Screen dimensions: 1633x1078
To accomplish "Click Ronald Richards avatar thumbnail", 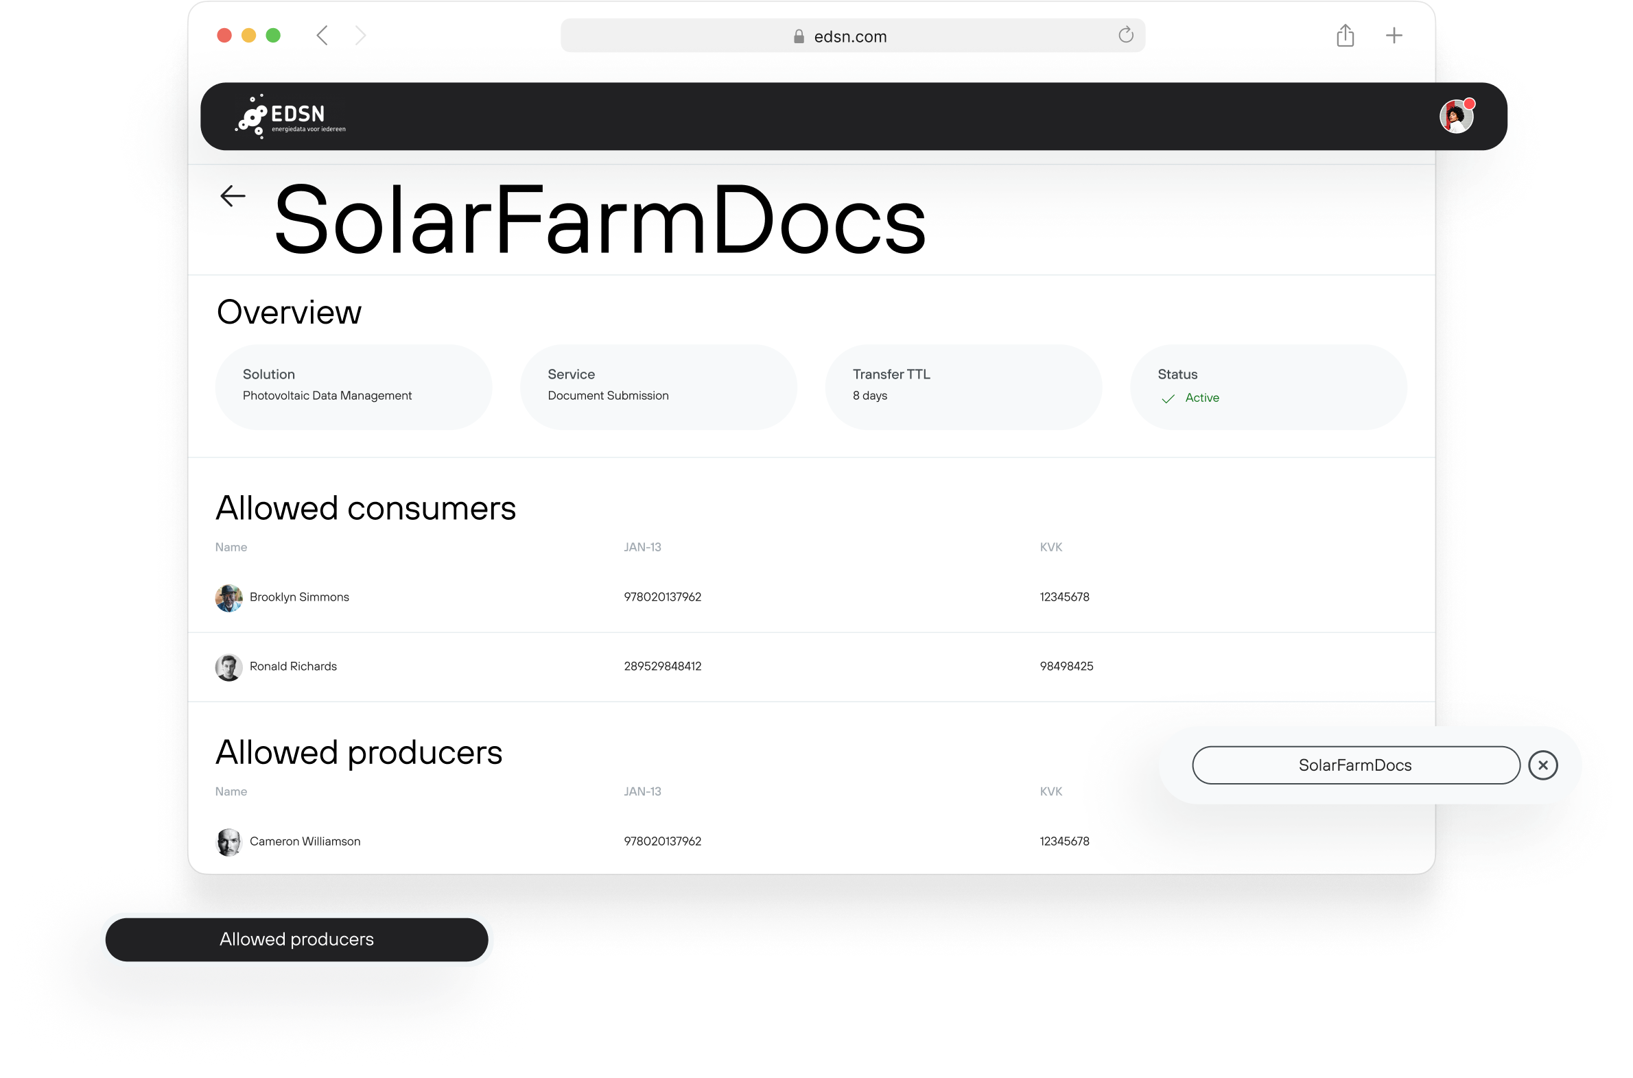I will coord(228,667).
